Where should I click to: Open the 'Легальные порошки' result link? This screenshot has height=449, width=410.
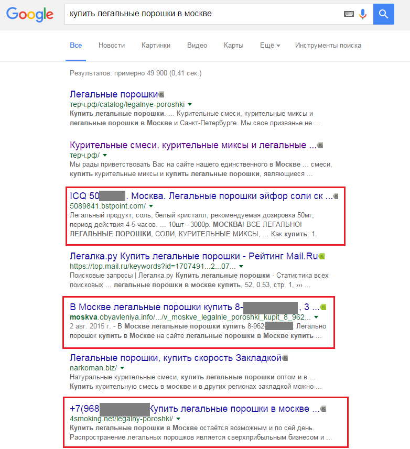tap(114, 94)
